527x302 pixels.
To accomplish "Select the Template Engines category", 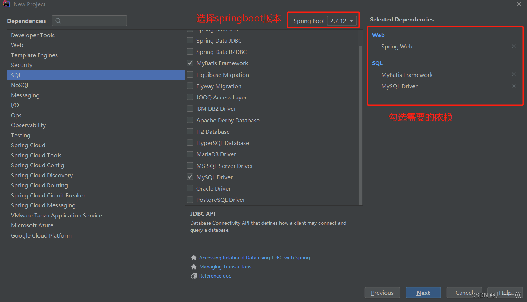I will pyautogui.click(x=96, y=55).
